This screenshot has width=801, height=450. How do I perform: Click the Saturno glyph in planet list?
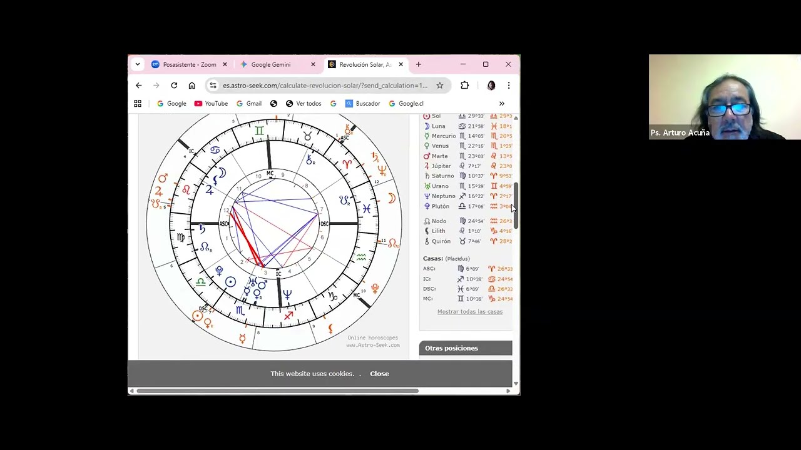427,176
